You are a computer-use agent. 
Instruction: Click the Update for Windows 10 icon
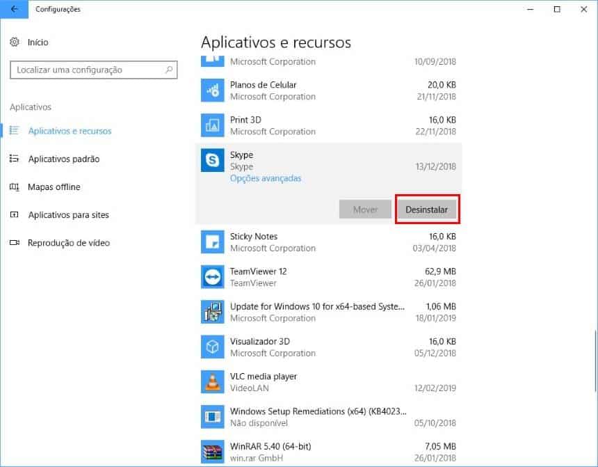click(x=212, y=312)
